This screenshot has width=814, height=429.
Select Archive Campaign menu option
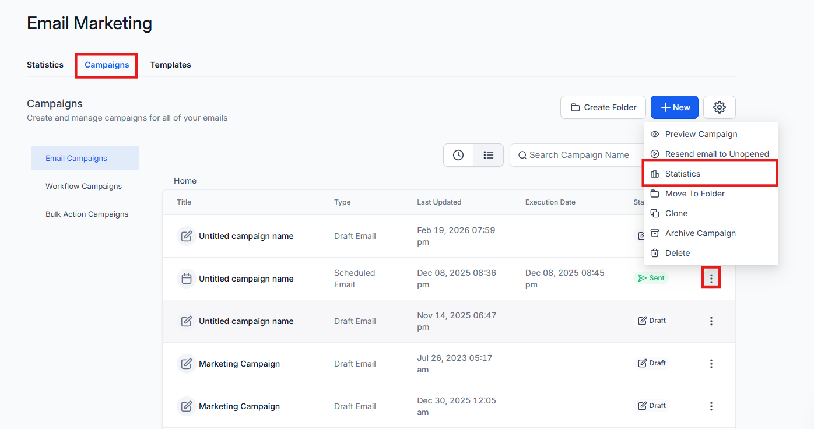(700, 233)
